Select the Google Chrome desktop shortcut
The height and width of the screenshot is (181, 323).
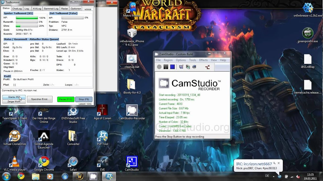click(44, 164)
